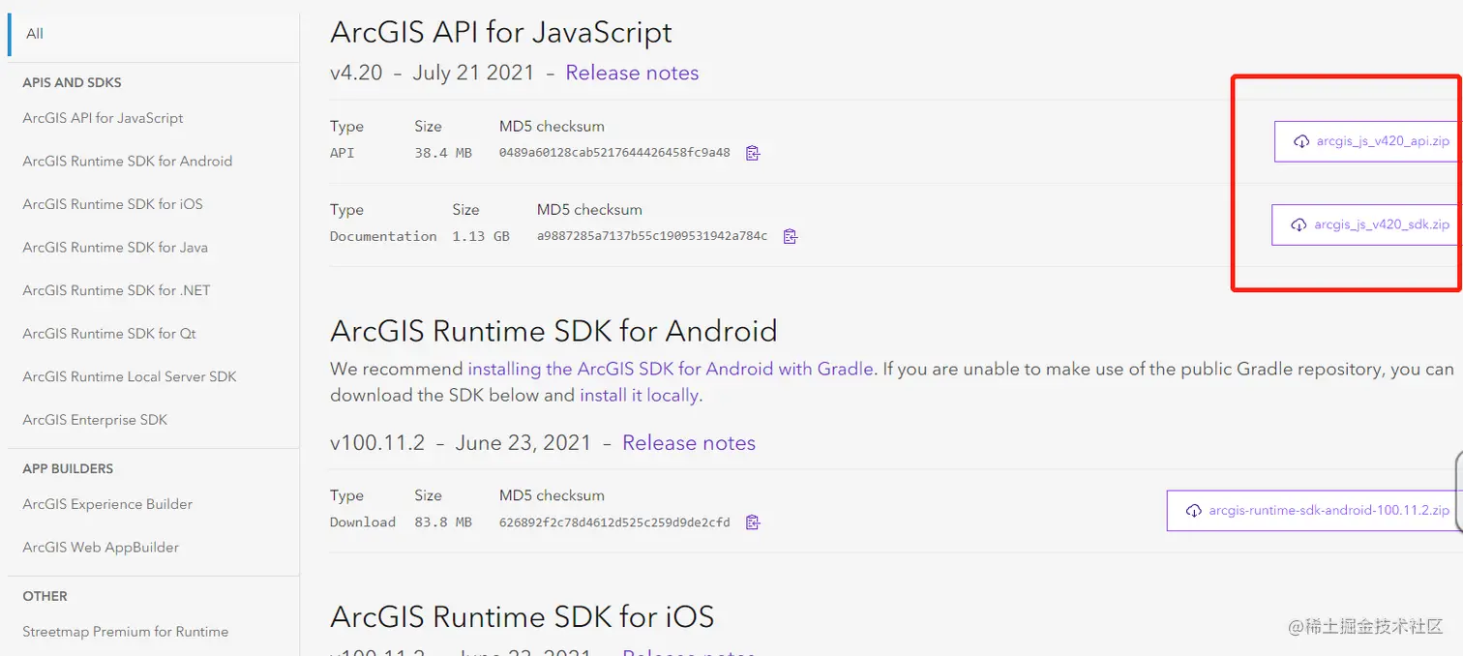The width and height of the screenshot is (1463, 656).
Task: Download arcgis_js_v420_sdk.zip documentation
Action: click(x=1381, y=224)
